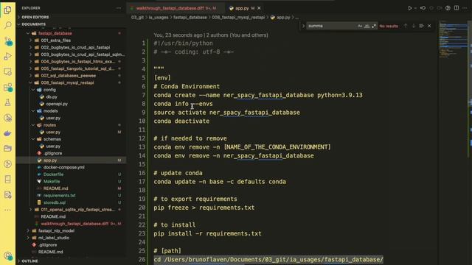Image resolution: width=472 pixels, height=265 pixels.
Task: Expand the fastapi_nlp_model folder
Action: pyautogui.click(x=56, y=230)
